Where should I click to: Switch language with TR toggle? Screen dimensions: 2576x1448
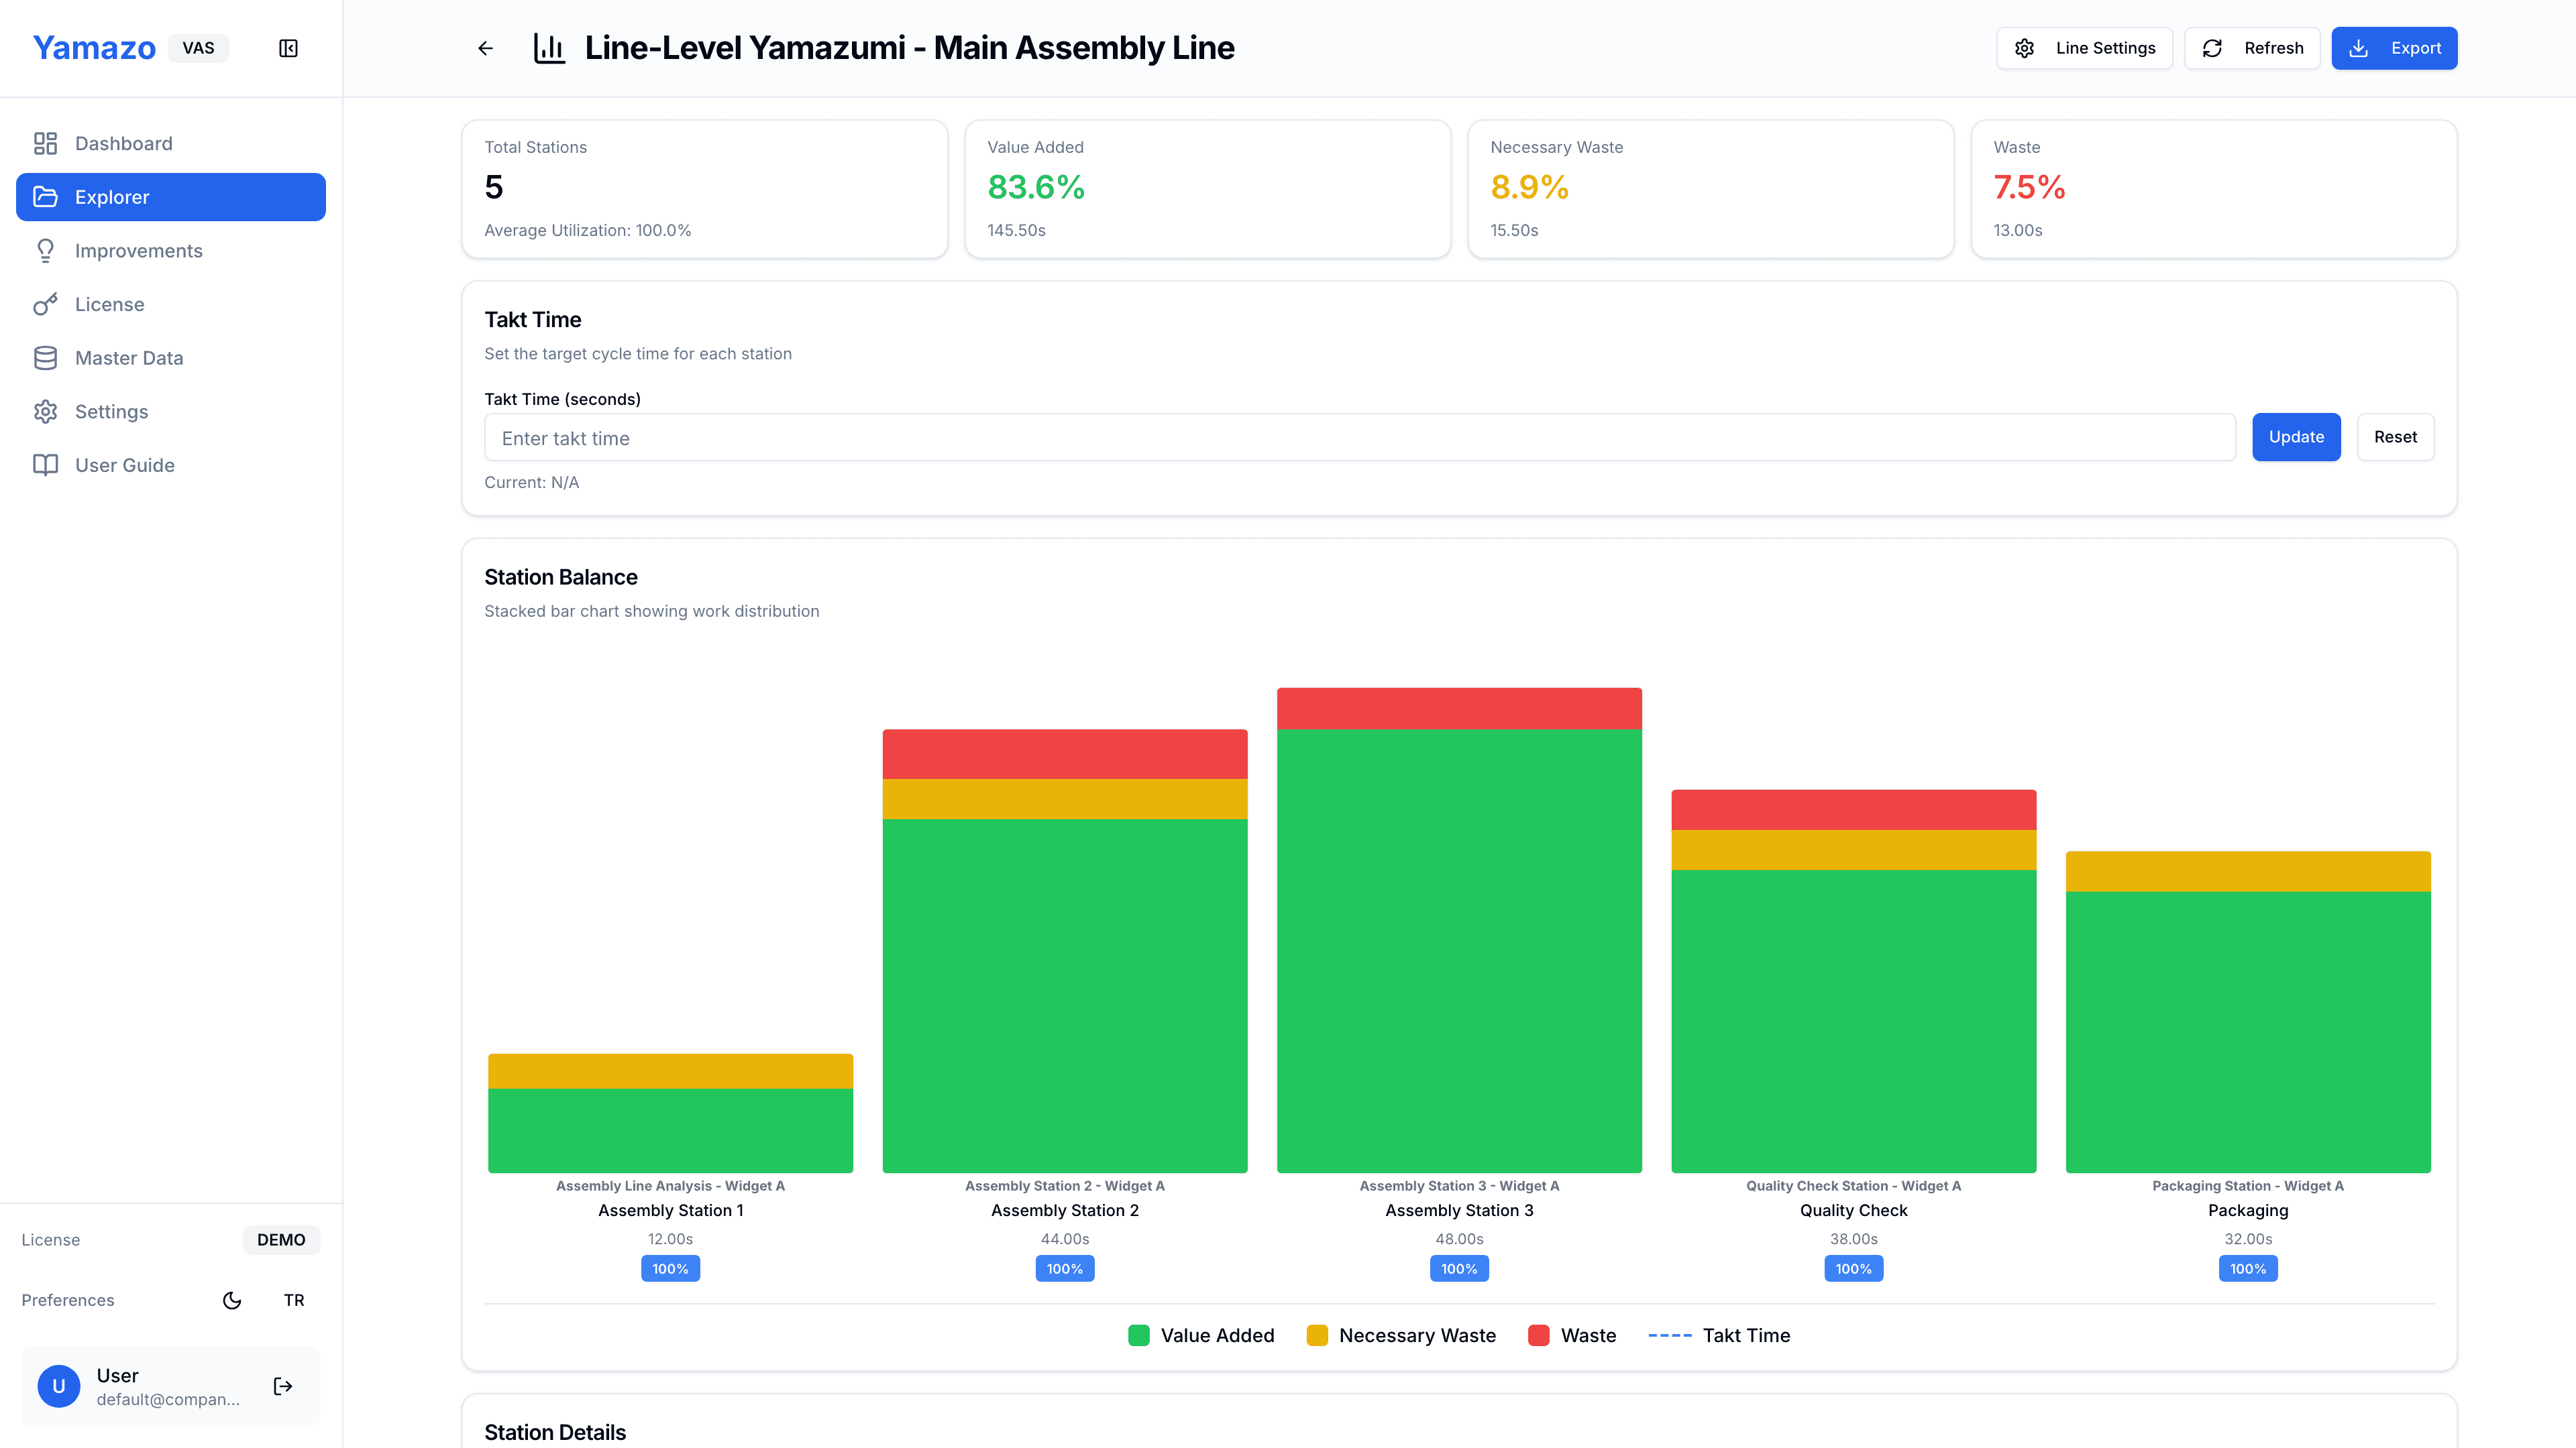[294, 1300]
